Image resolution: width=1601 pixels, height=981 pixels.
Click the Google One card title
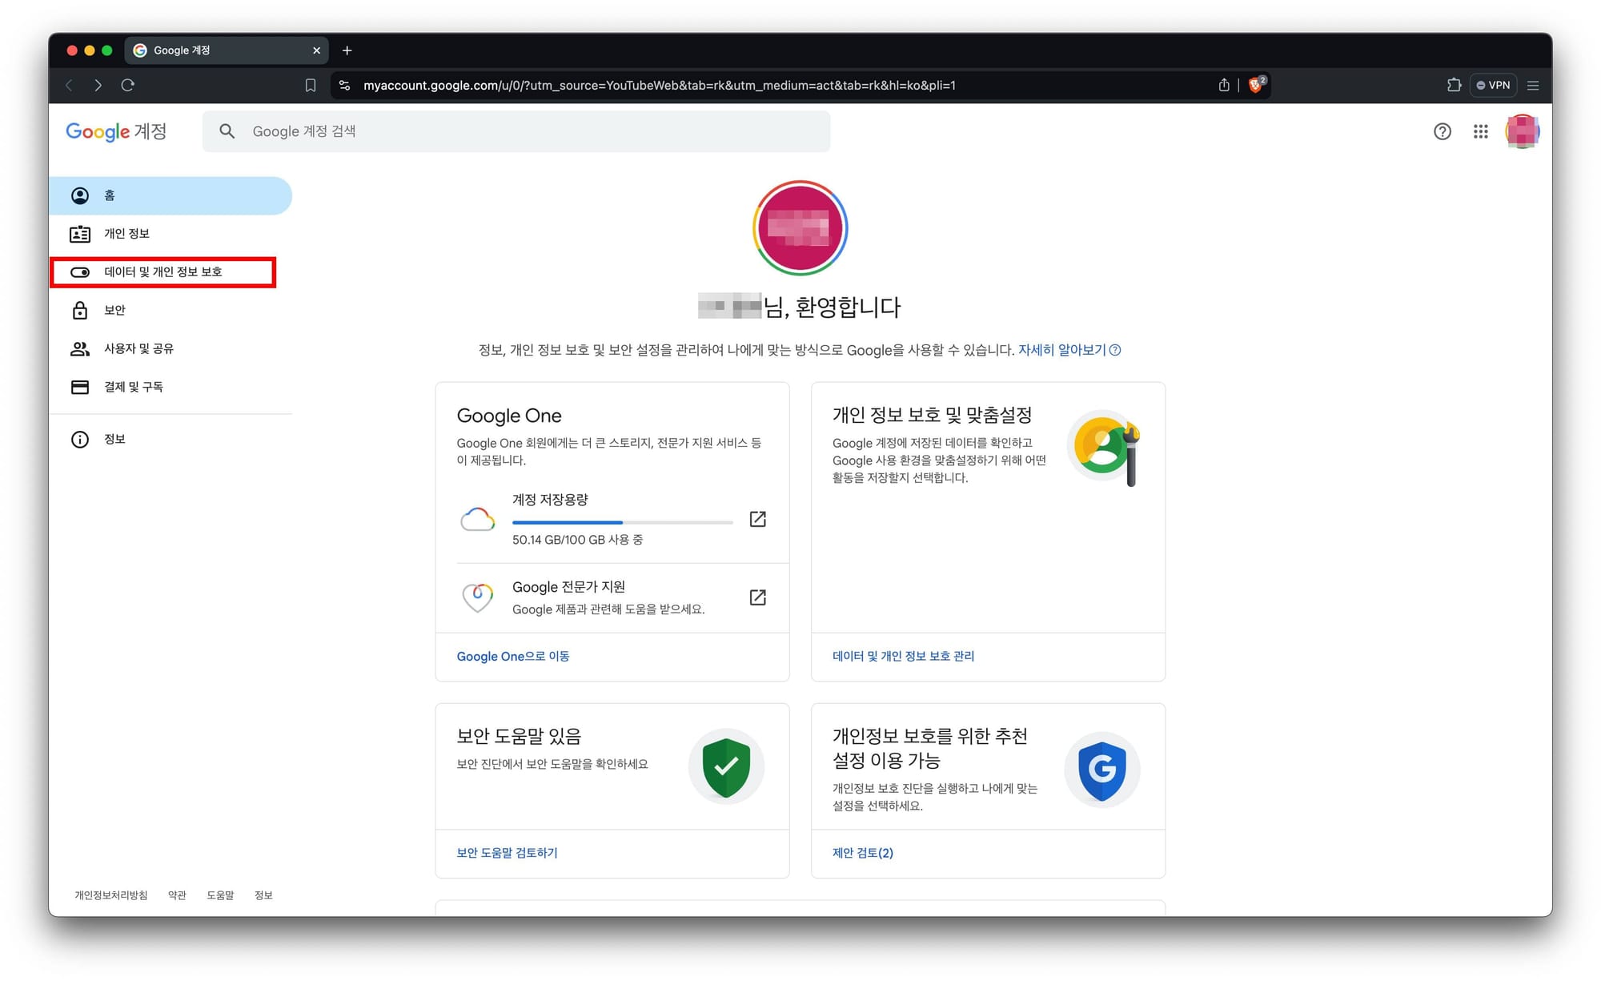pos(509,416)
